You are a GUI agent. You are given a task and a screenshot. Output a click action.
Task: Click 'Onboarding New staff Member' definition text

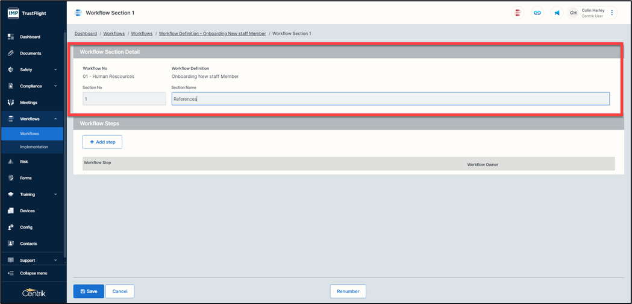[205, 77]
